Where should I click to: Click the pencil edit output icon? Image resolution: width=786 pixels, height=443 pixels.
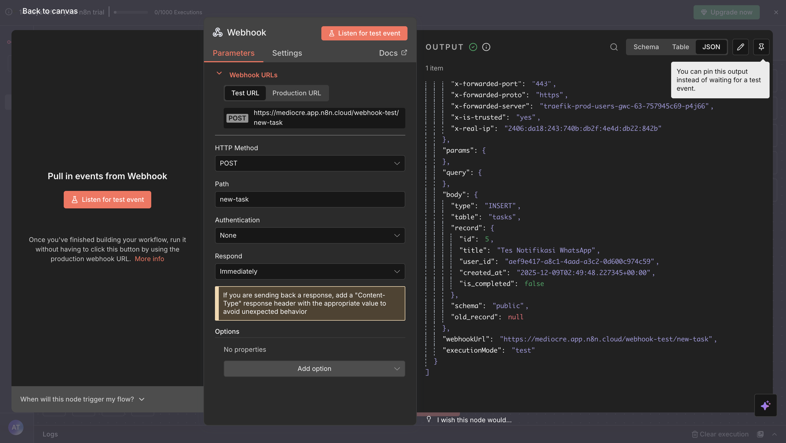[x=740, y=47]
